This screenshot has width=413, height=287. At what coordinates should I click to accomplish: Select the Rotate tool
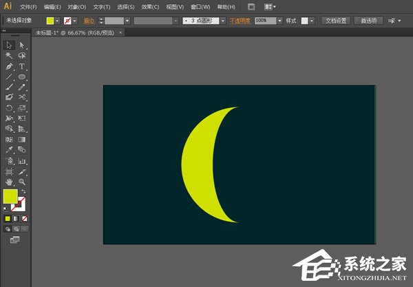(9, 108)
